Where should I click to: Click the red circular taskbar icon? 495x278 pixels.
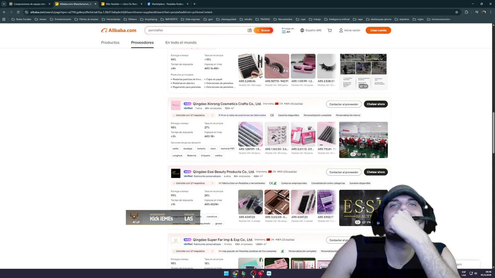coord(261,273)
